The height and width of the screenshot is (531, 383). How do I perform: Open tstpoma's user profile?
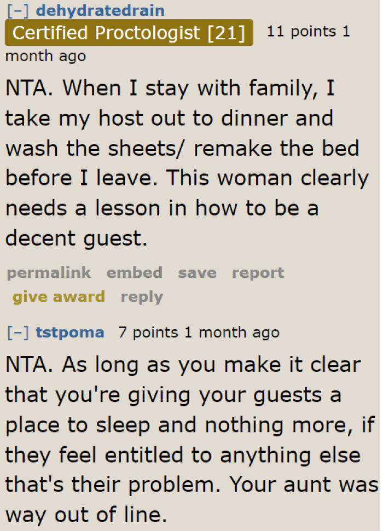click(x=69, y=332)
